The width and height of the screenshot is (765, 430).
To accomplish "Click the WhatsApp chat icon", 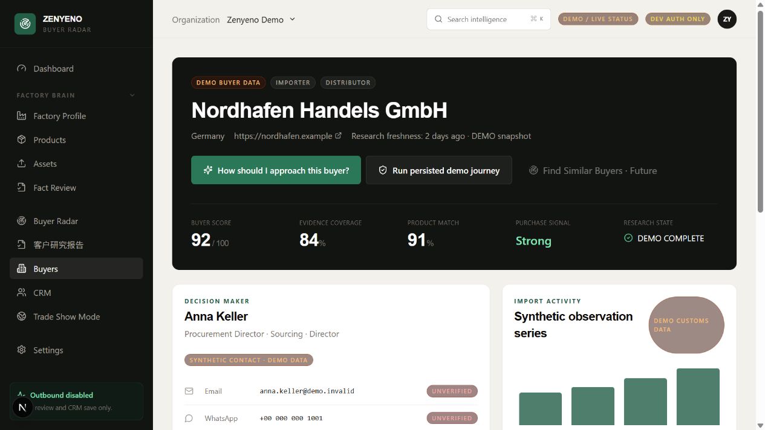I will coord(189,419).
